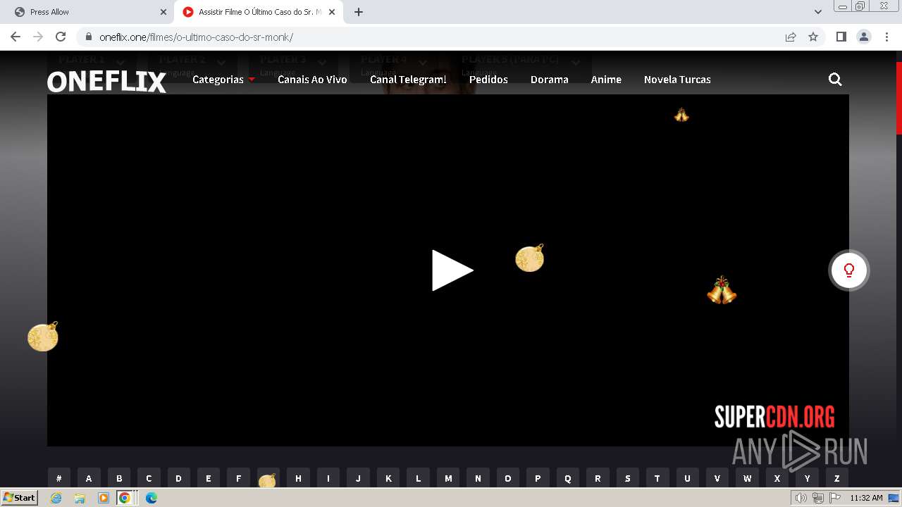Viewport: 902px width, 507px height.
Task: Open Microsoft Edge from taskbar
Action: point(152,498)
